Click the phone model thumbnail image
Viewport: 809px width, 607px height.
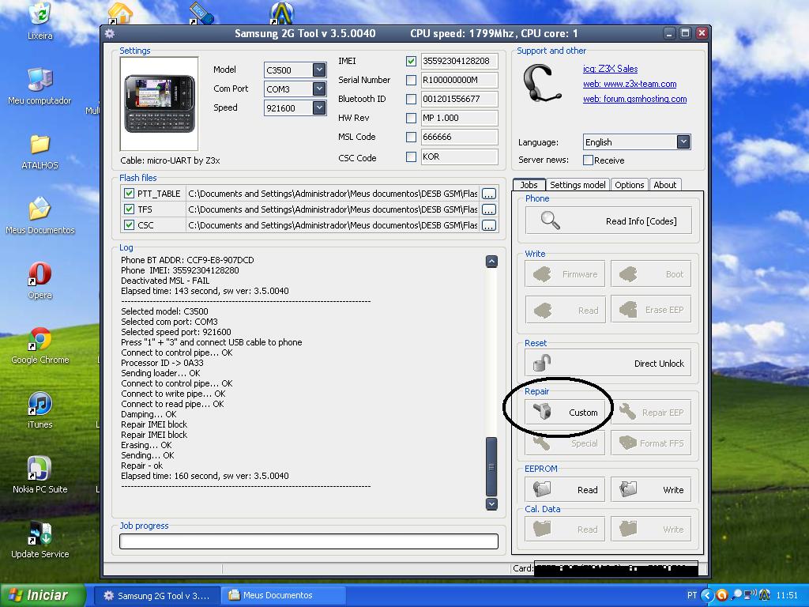point(159,104)
